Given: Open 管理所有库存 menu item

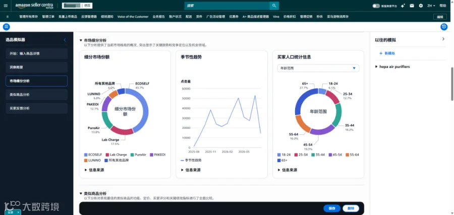Looking at the screenshot, I should point(29,17).
